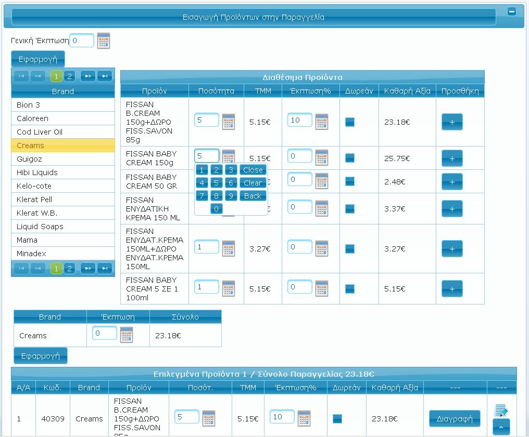Toggle Δωρεάν for FISSAN BABY CREAM 5 ΣΕ 1
The height and width of the screenshot is (437, 529).
[350, 288]
